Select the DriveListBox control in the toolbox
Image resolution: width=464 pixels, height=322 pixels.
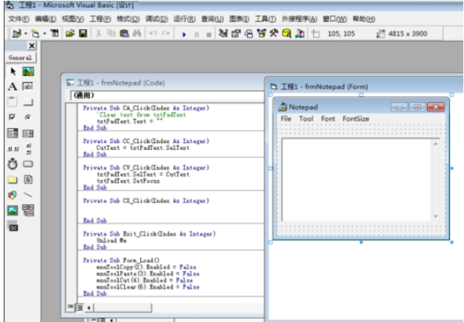pyautogui.click(x=28, y=164)
